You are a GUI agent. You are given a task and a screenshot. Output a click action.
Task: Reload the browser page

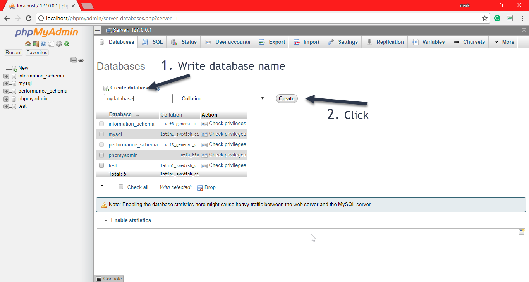coord(29,18)
